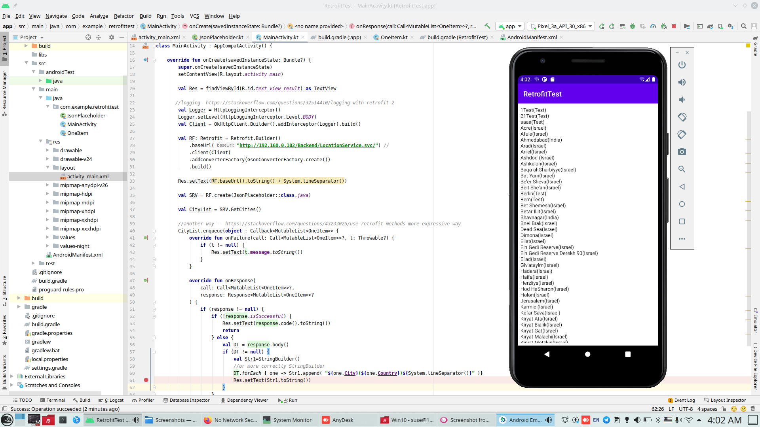Toggle the breakpoint on line 61
The width and height of the screenshot is (760, 427).
click(x=146, y=380)
